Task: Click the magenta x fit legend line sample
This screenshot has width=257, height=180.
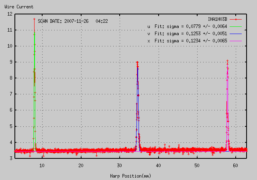Action: (x=236, y=41)
